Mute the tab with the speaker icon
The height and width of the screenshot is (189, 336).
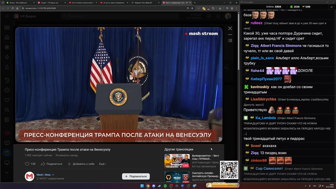coord(187,3)
